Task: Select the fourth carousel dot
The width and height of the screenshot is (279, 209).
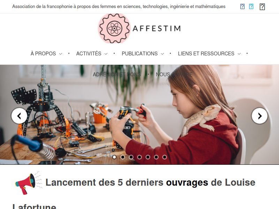Action: click(139, 157)
